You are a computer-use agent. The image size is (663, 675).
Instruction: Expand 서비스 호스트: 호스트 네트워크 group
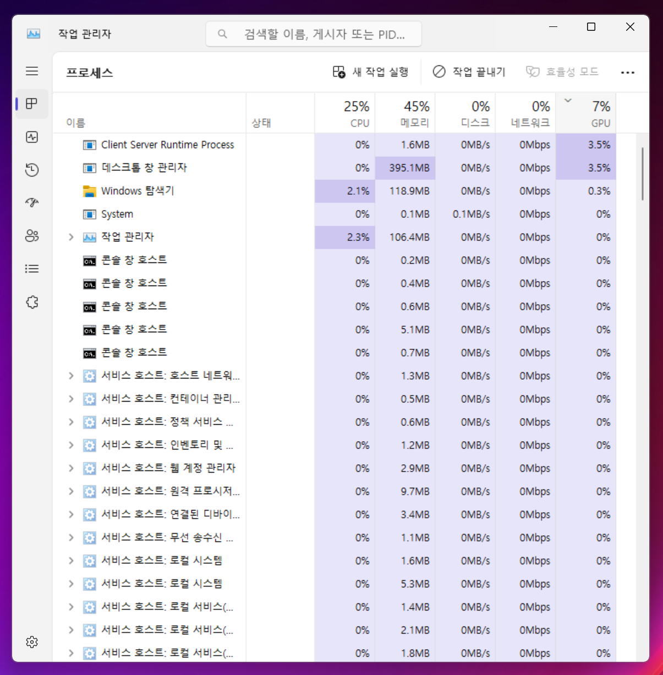[71, 376]
